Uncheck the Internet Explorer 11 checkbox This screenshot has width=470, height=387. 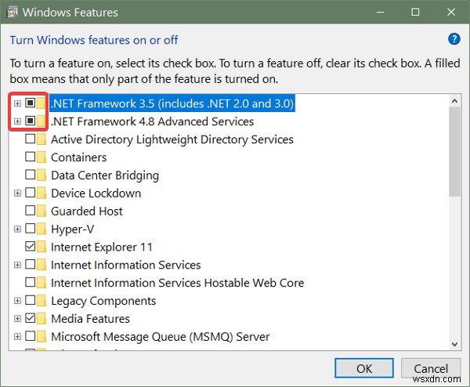pos(31,247)
